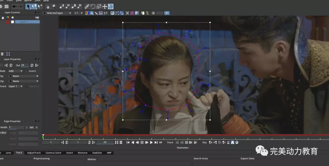Select the Move crosshair tool
329x166 pixels.
click(x=104, y=6)
